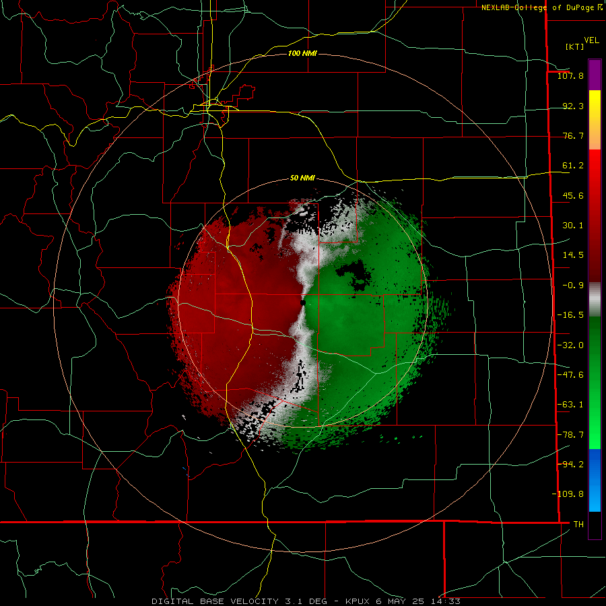This screenshot has width=606, height=606.
Task: Click the purple segment of velocity color bar
Action: (x=595, y=75)
